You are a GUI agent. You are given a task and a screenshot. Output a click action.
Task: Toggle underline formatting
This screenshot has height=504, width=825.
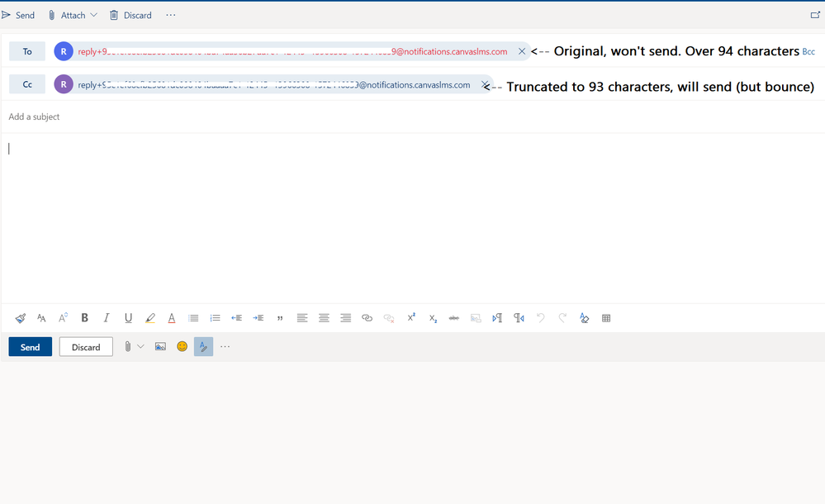(128, 318)
